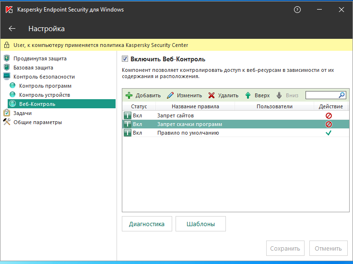The width and height of the screenshot is (353, 264).
Task: Click the green Вверх arrow icon
Action: click(248, 95)
